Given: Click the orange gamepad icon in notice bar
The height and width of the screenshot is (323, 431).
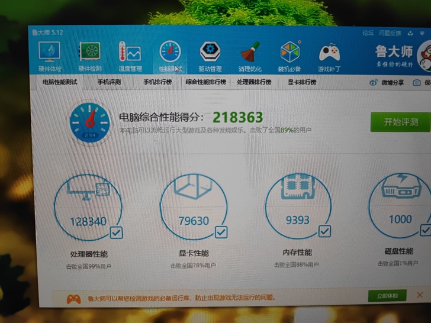Looking at the screenshot, I should [73, 299].
